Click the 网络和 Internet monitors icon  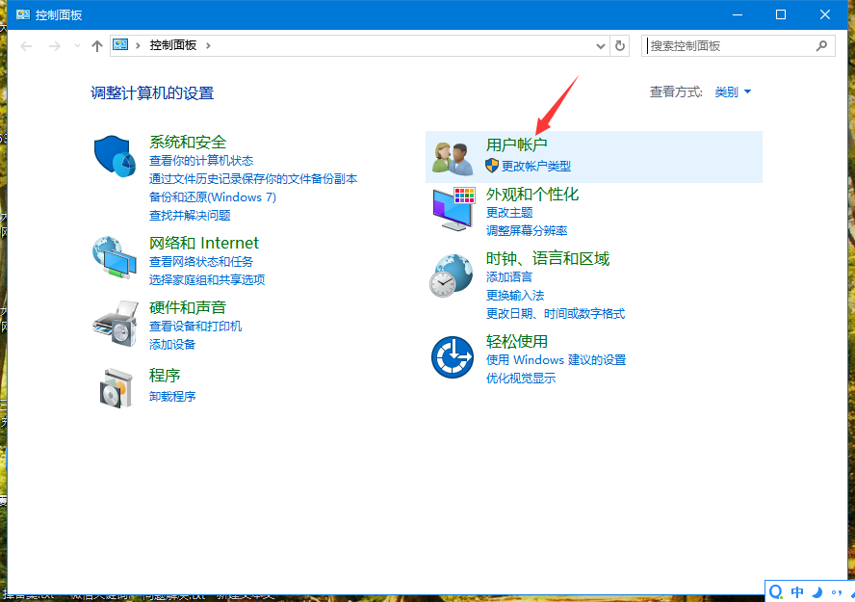115,257
